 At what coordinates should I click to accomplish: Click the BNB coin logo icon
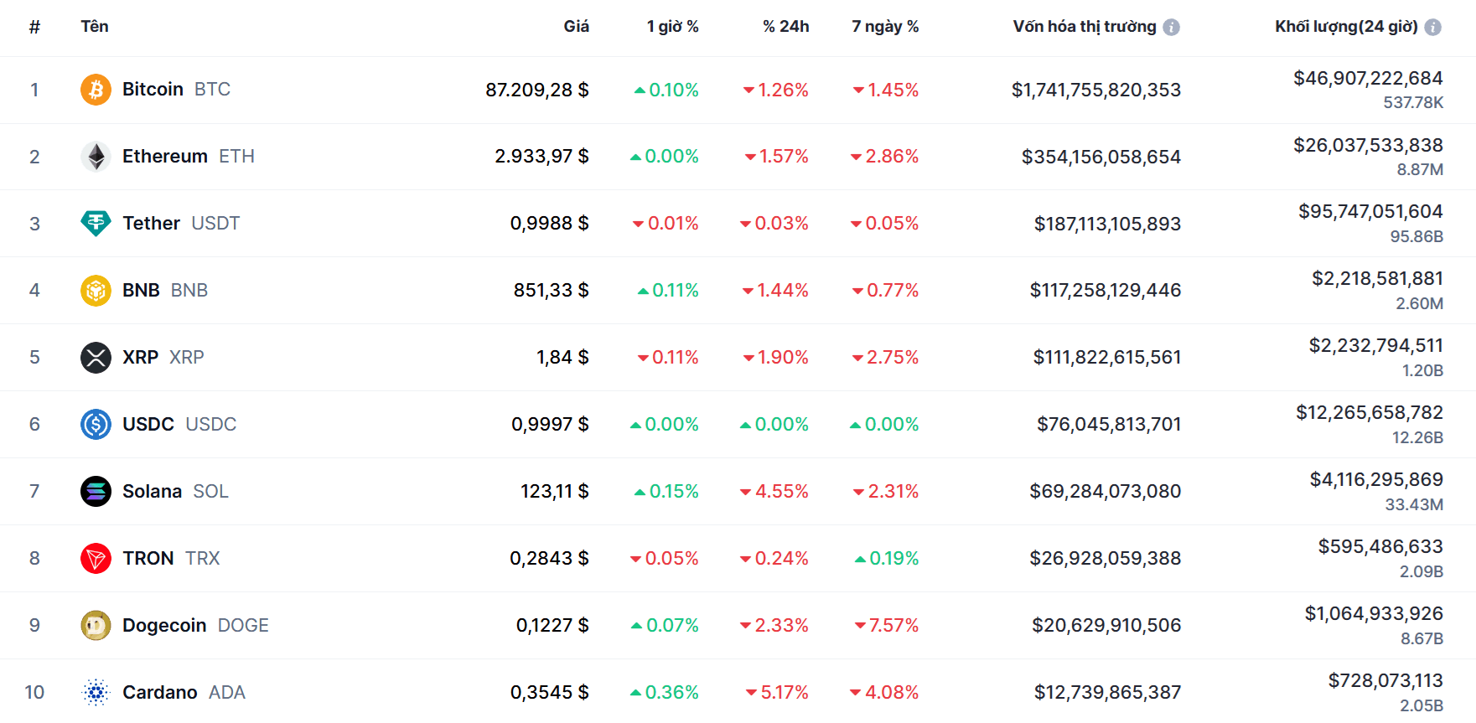pyautogui.click(x=96, y=291)
